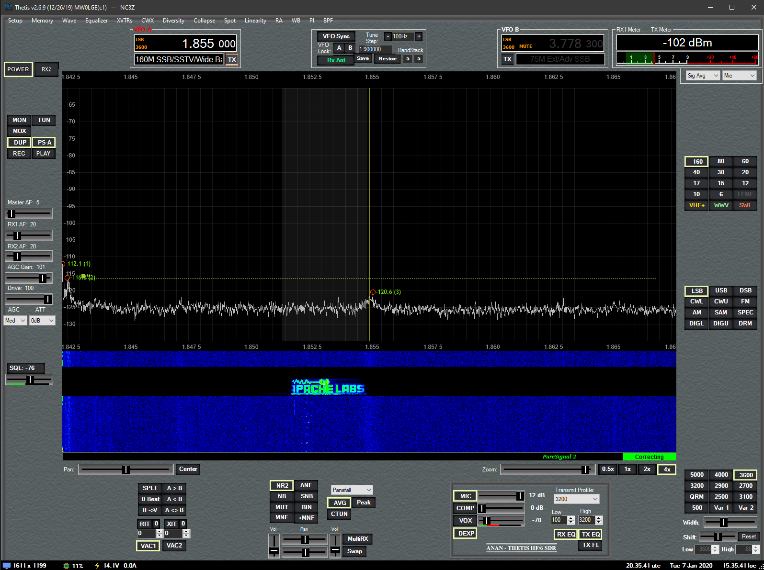Set zoom to 0.5x
The width and height of the screenshot is (764, 570).
coord(608,469)
